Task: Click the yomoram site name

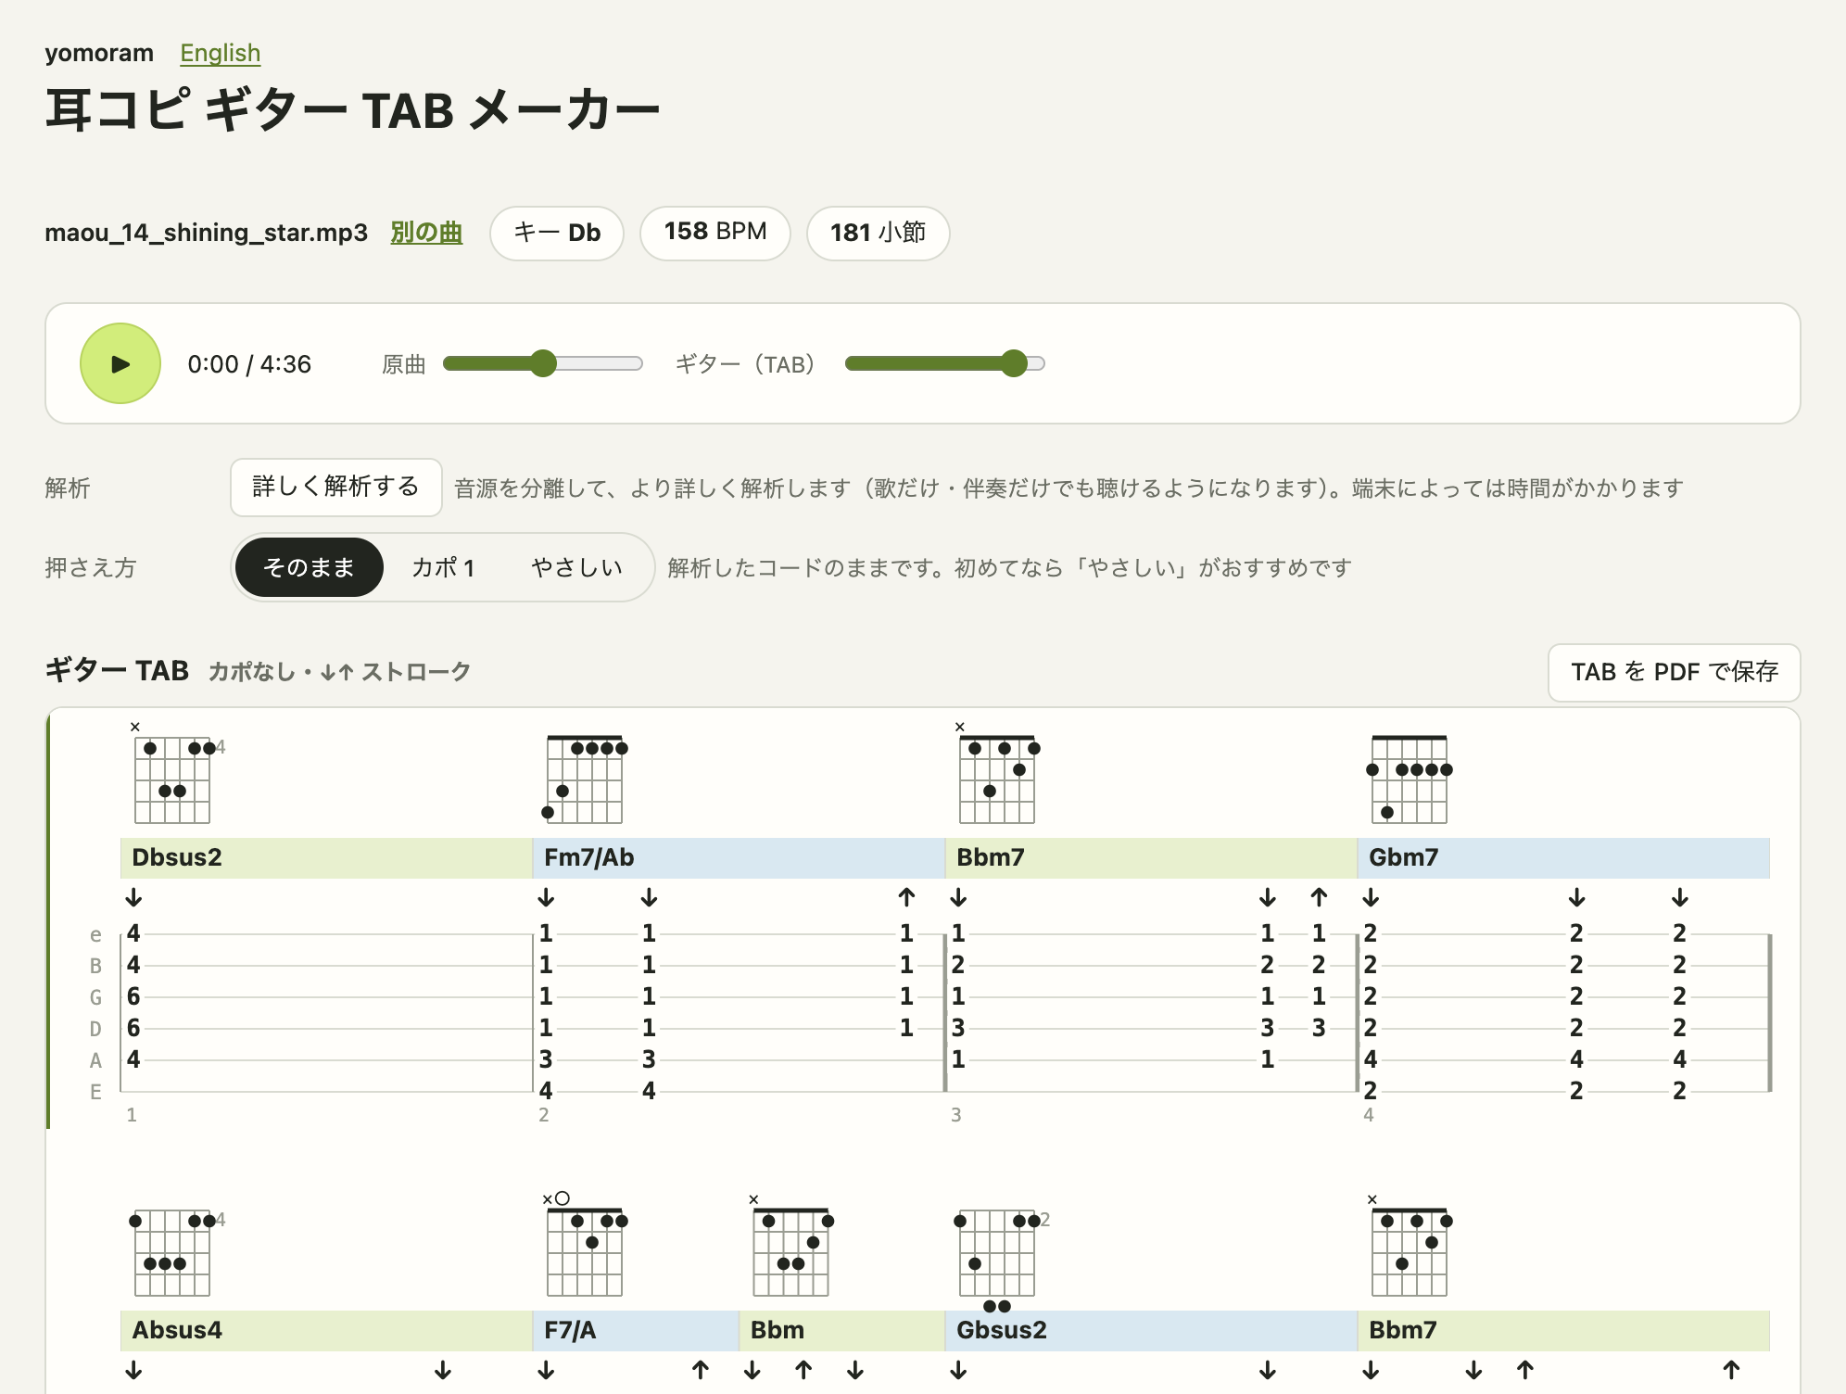Action: tap(99, 53)
